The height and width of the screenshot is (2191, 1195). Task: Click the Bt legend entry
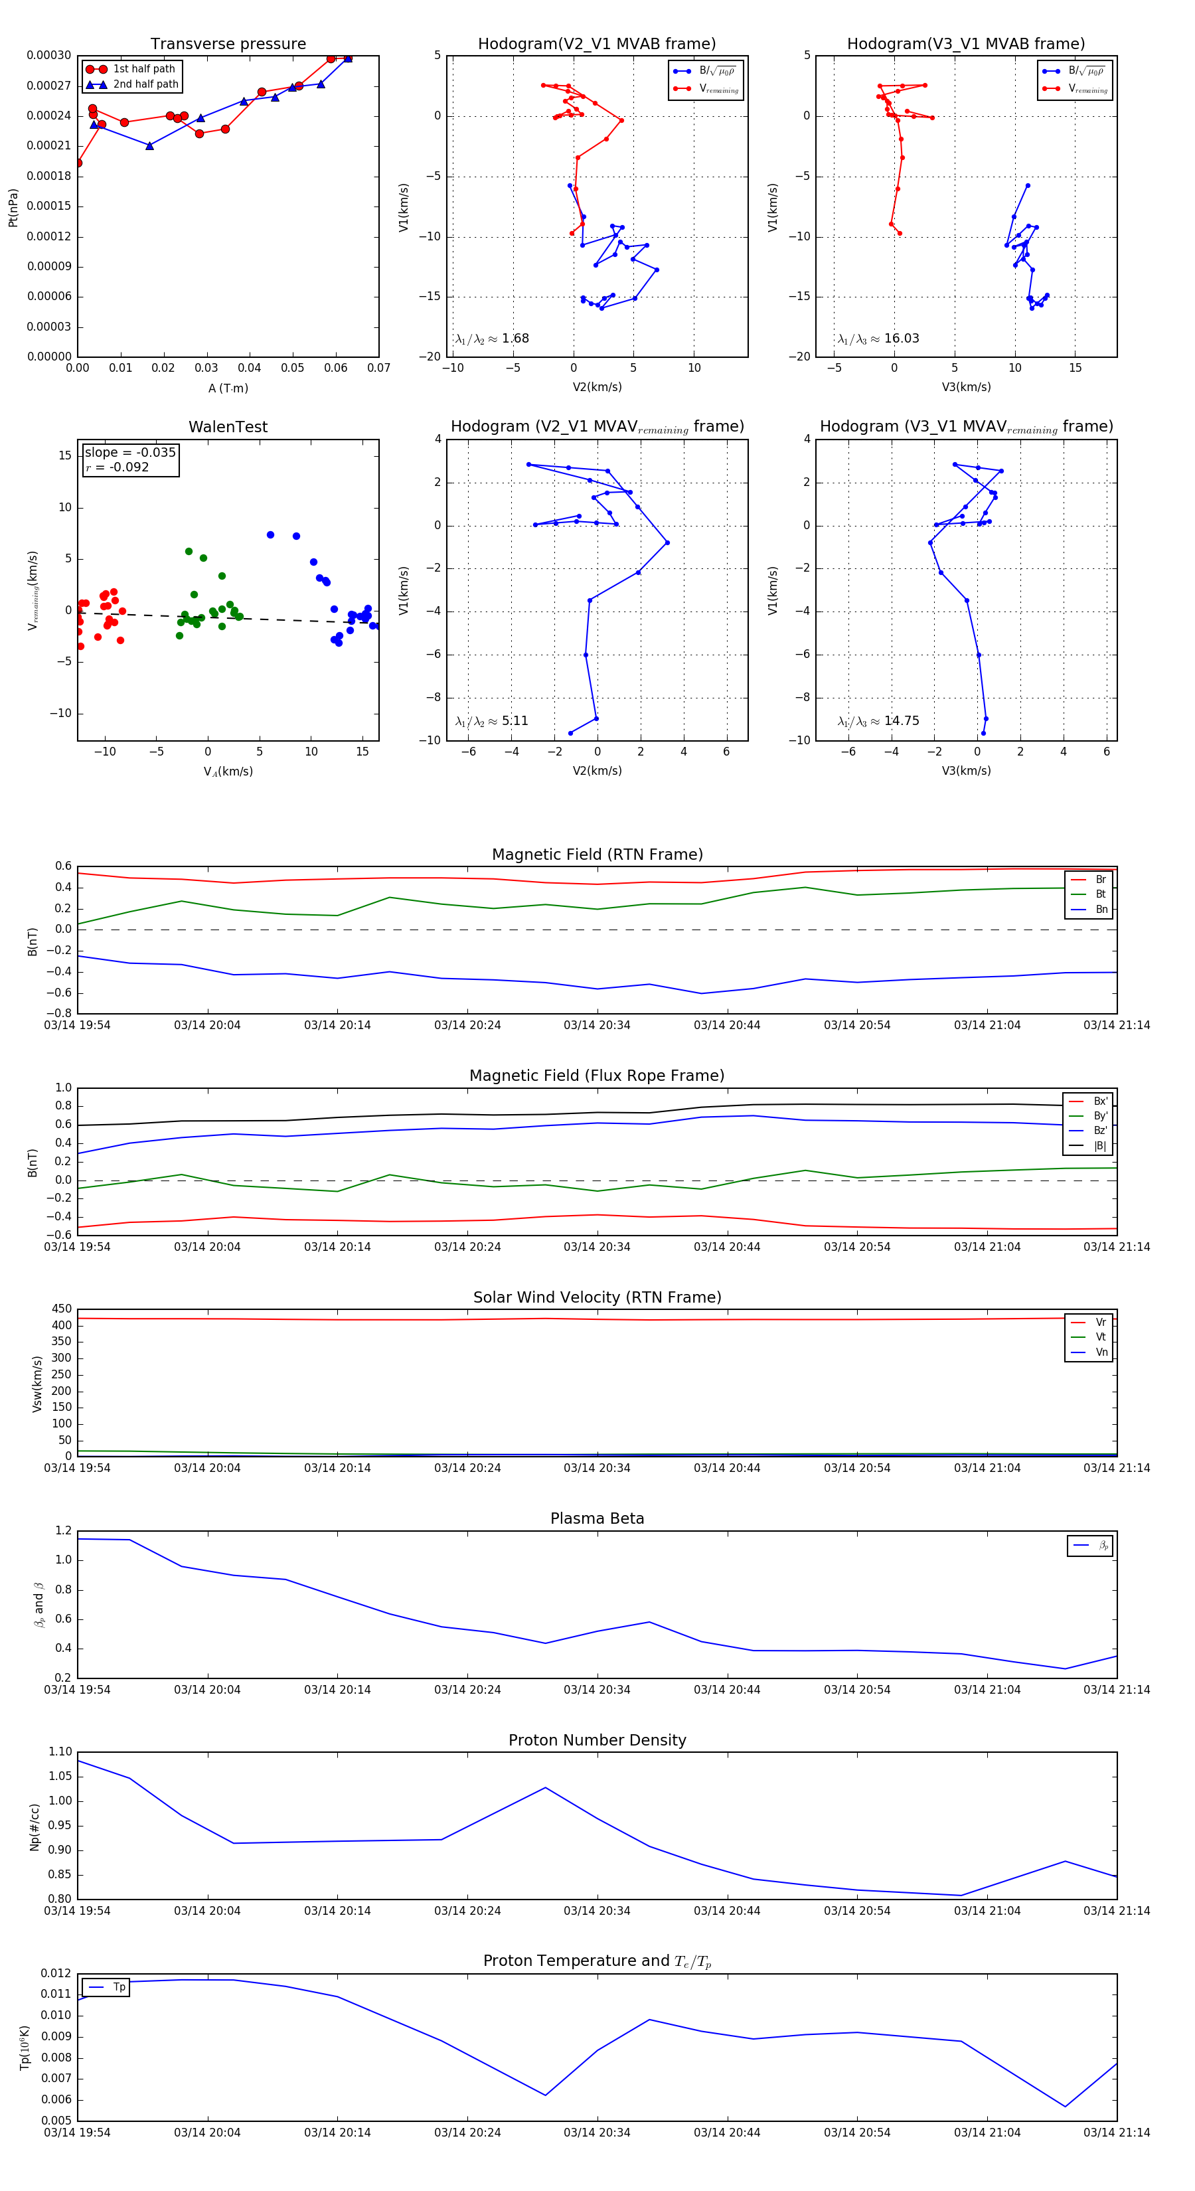click(1089, 894)
